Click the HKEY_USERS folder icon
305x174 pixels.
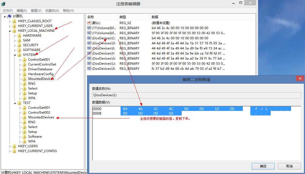click(x=14, y=146)
